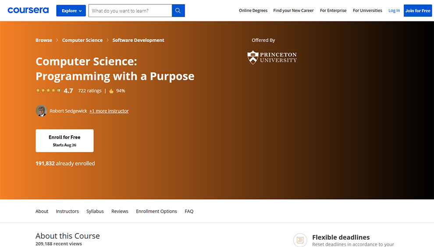
Task: Open the For Universities page
Action: pos(367,11)
